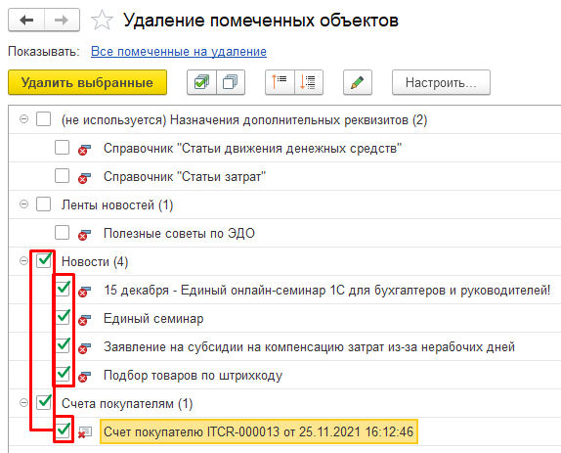Viewport: 561px width, 453px height.
Task: Uncheck the Подбор товаров по штрихкоду checkbox
Action: click(x=63, y=374)
